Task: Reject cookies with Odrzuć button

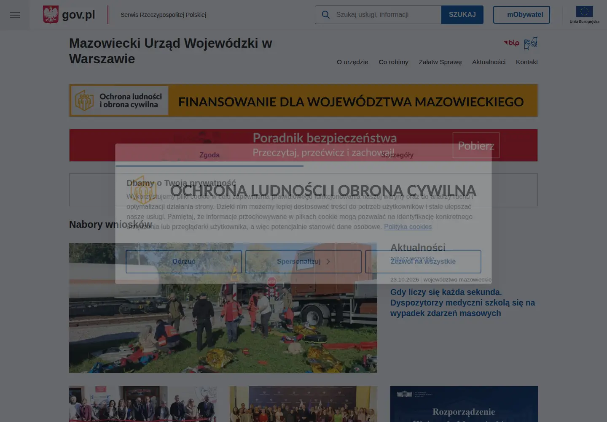Action: point(184,262)
